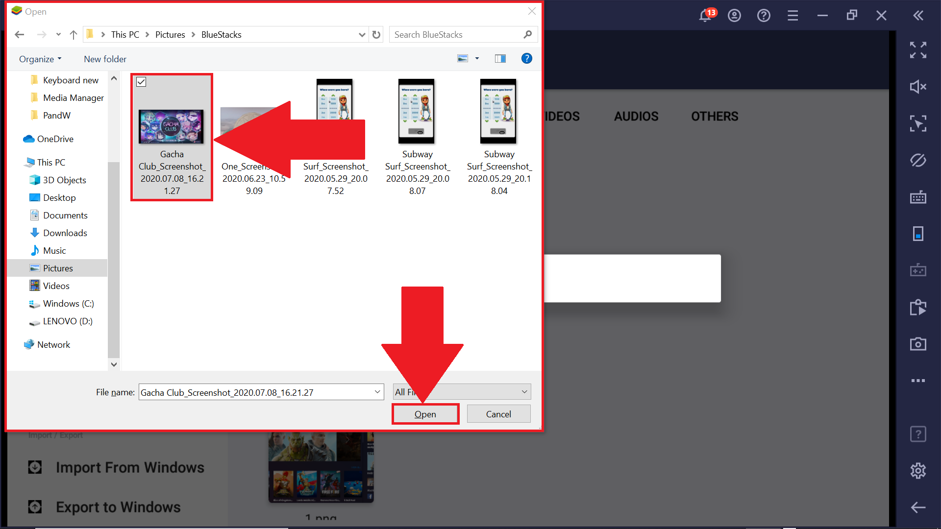
Task: Click the BlueStacks settings gear icon
Action: pos(918,470)
